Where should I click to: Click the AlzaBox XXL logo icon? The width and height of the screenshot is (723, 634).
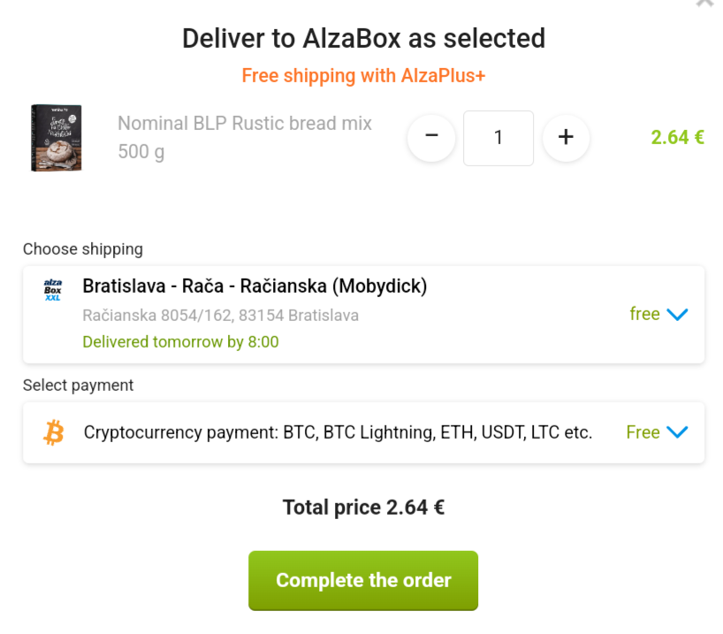[x=52, y=290]
